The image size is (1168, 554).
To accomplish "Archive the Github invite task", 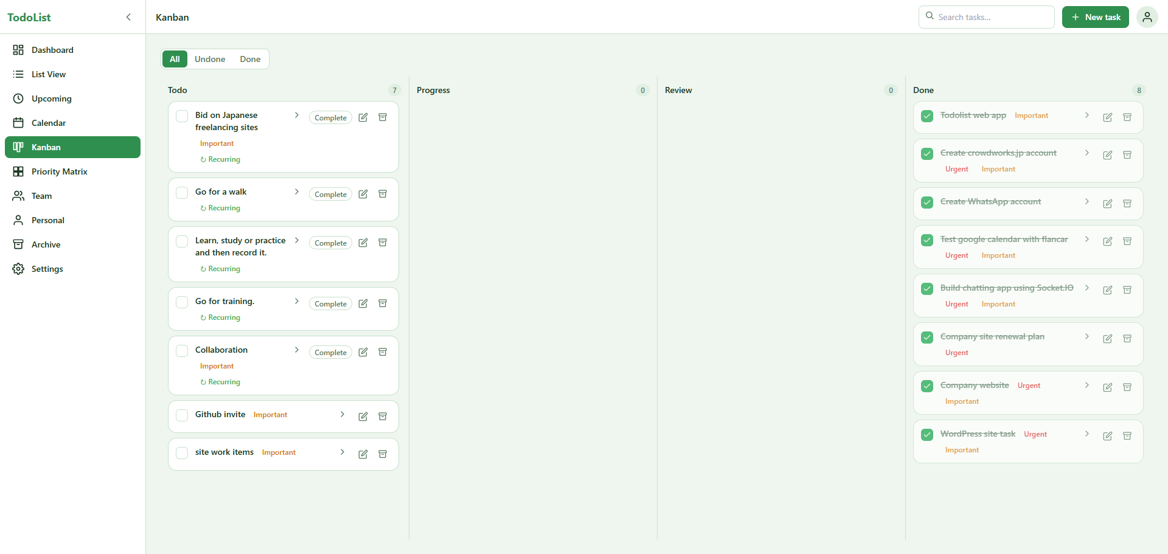I will 383,417.
